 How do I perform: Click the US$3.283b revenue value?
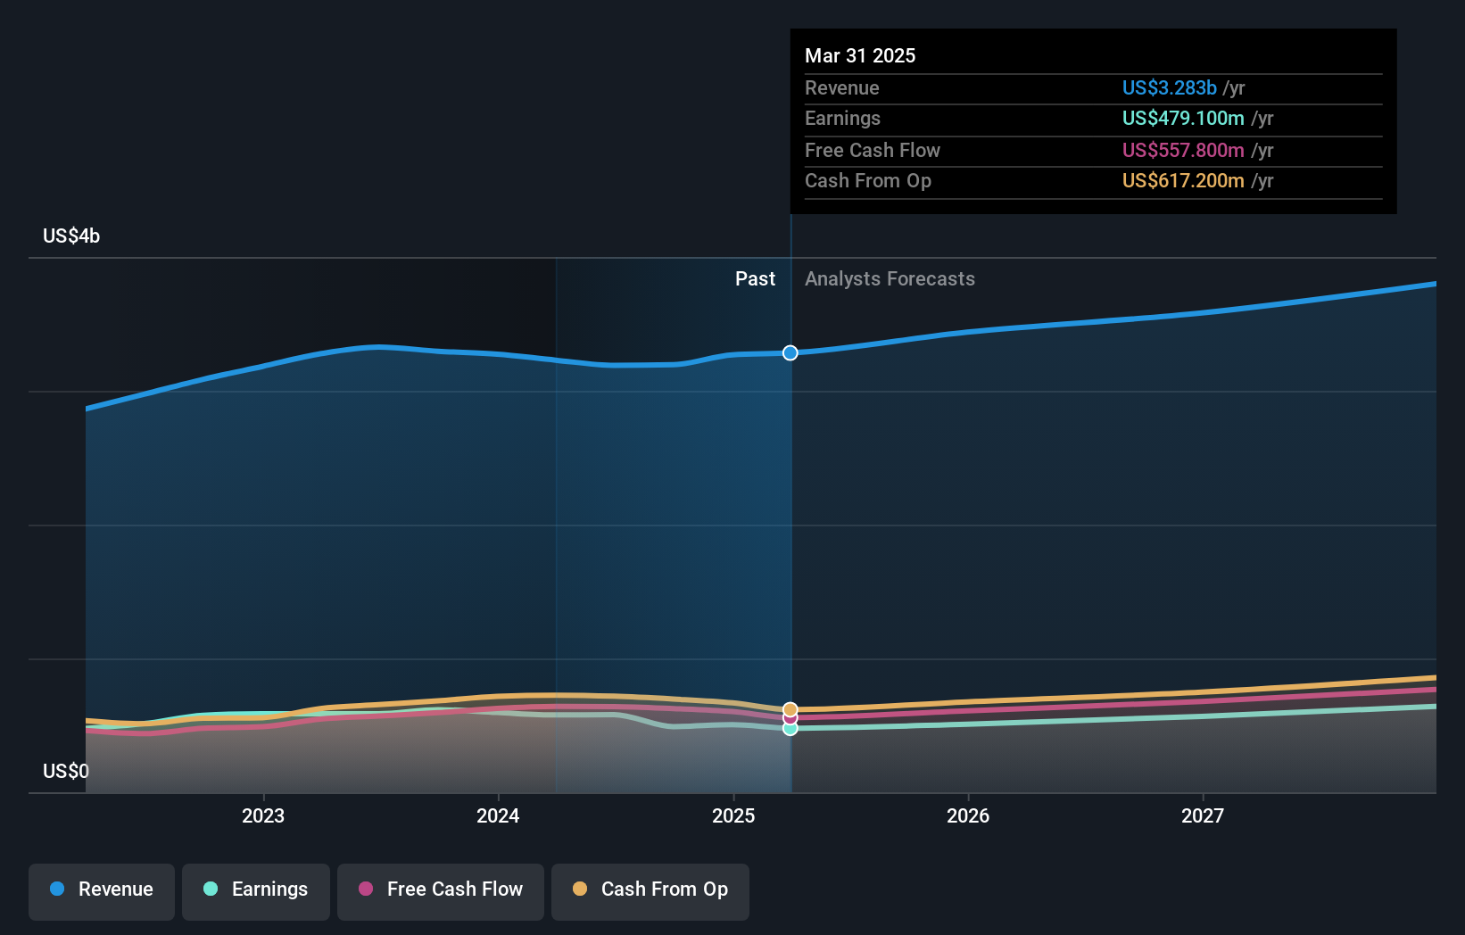pos(1170,88)
